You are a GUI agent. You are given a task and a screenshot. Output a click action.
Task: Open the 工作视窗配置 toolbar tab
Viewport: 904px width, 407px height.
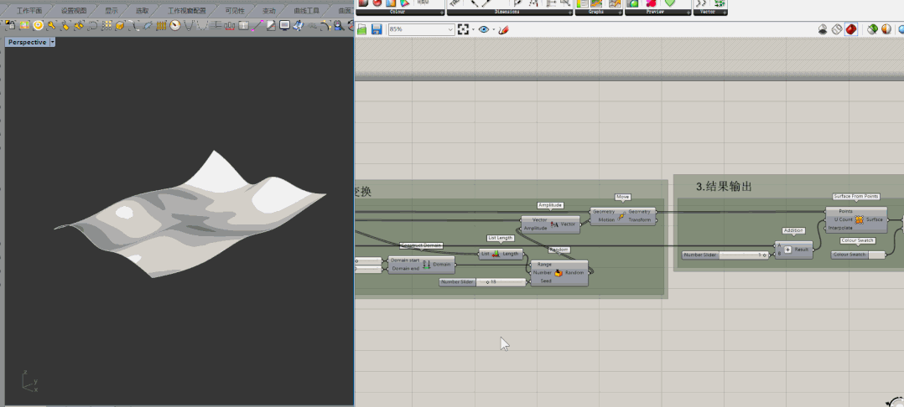point(187,10)
